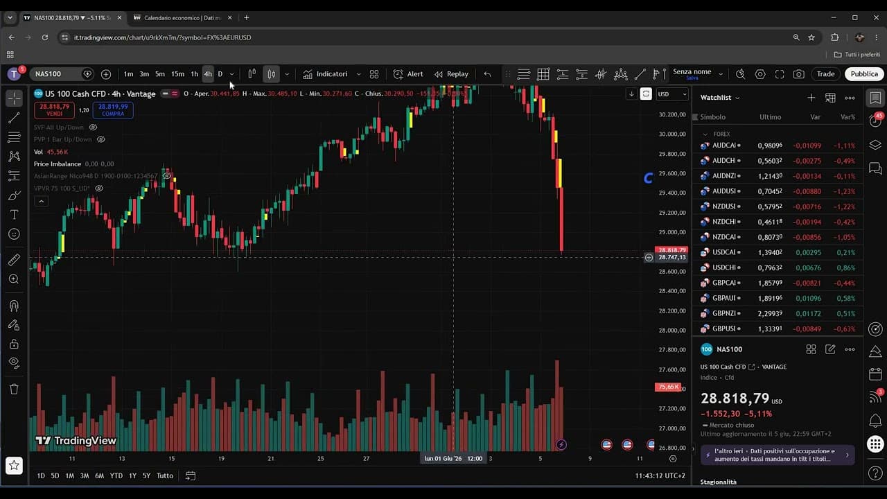Toggle the stay in drawing mode pencil-lock tool

tap(14, 325)
